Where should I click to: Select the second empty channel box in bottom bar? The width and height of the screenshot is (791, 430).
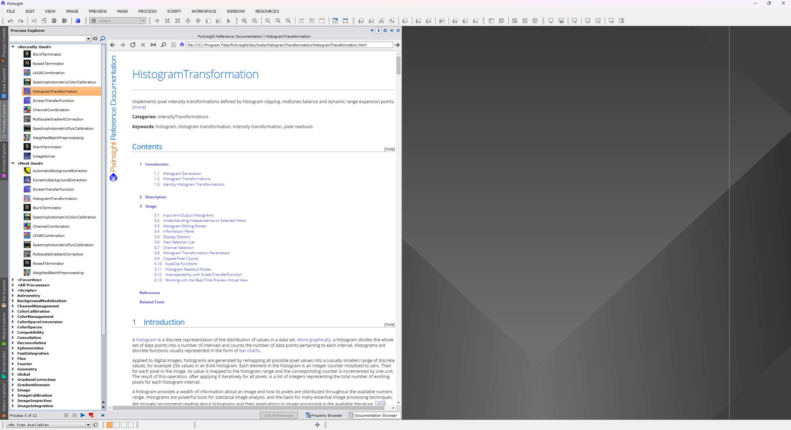point(116,425)
